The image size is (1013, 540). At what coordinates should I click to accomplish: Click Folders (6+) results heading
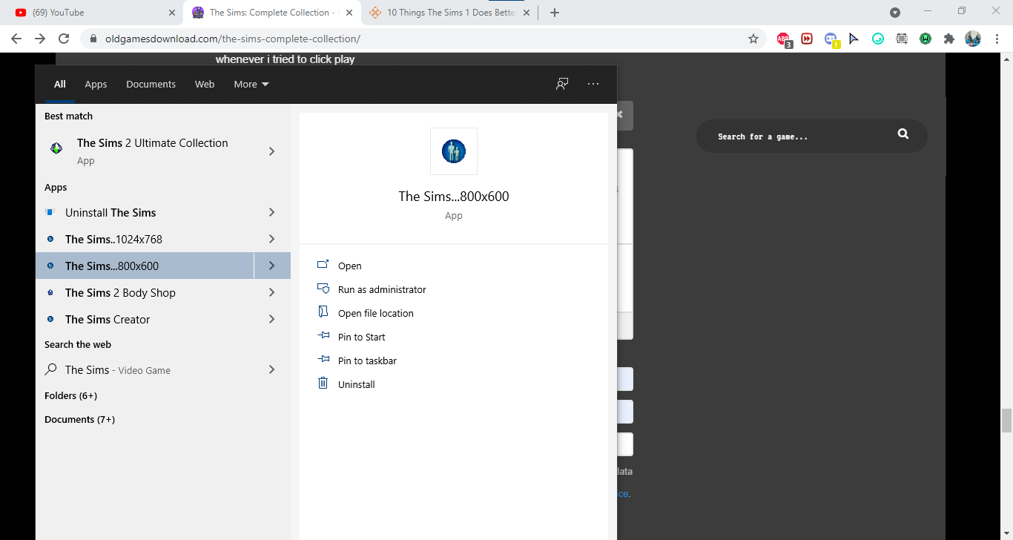click(x=70, y=396)
